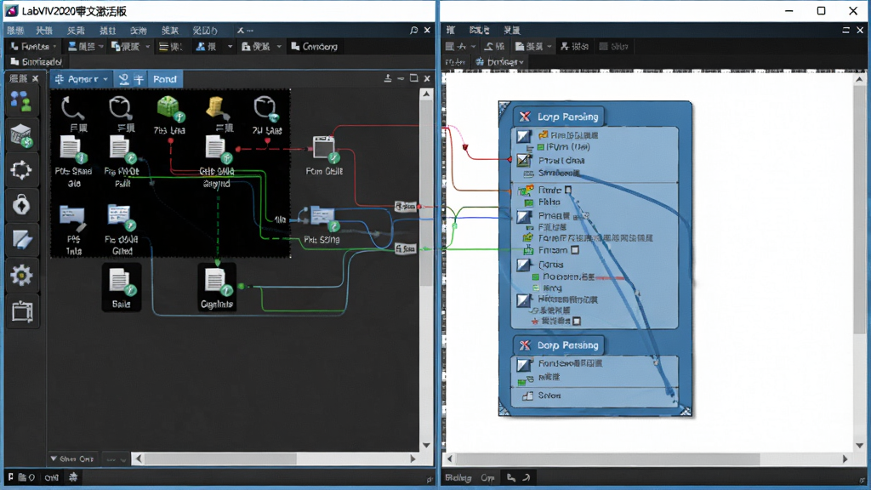Click the left diagram horizontal scrollbar

[x=222, y=459]
